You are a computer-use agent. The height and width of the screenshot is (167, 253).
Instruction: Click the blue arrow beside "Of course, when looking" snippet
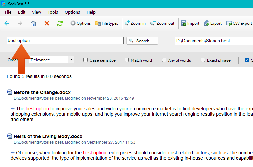point(13,153)
